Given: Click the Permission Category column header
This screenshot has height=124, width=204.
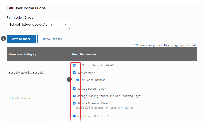Looking at the screenshot, I should (38, 54).
